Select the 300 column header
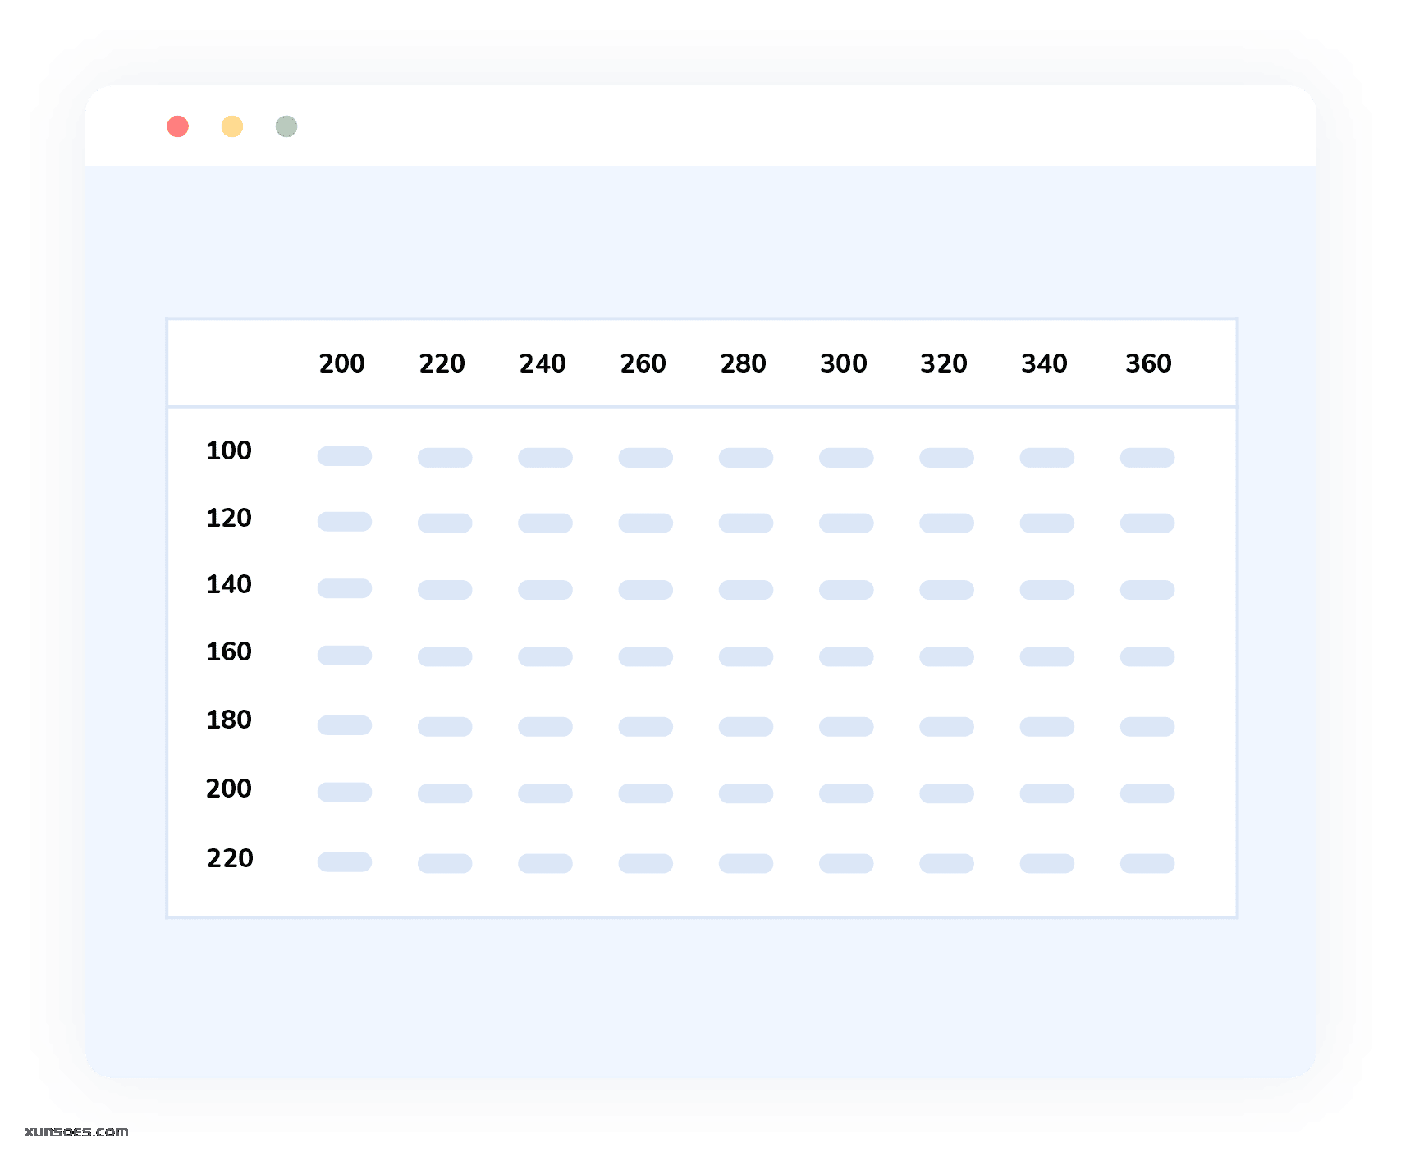 pyautogui.click(x=844, y=363)
